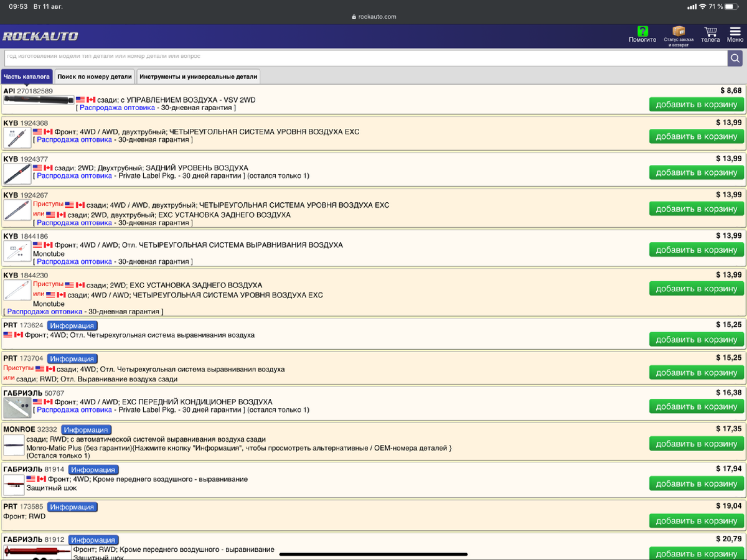Open Распродажа оптовика link for KYB 1844230
The width and height of the screenshot is (747, 560).
coord(44,311)
